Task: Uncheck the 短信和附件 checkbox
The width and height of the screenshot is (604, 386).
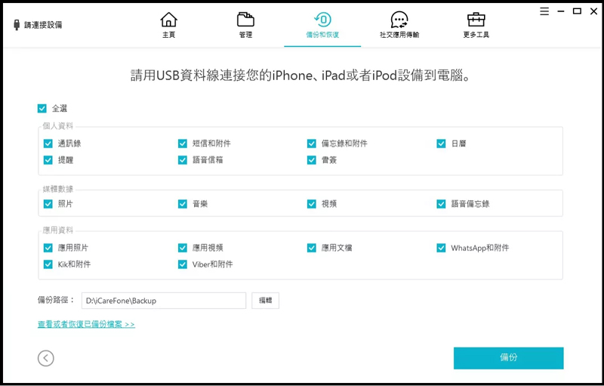Action: [x=183, y=144]
